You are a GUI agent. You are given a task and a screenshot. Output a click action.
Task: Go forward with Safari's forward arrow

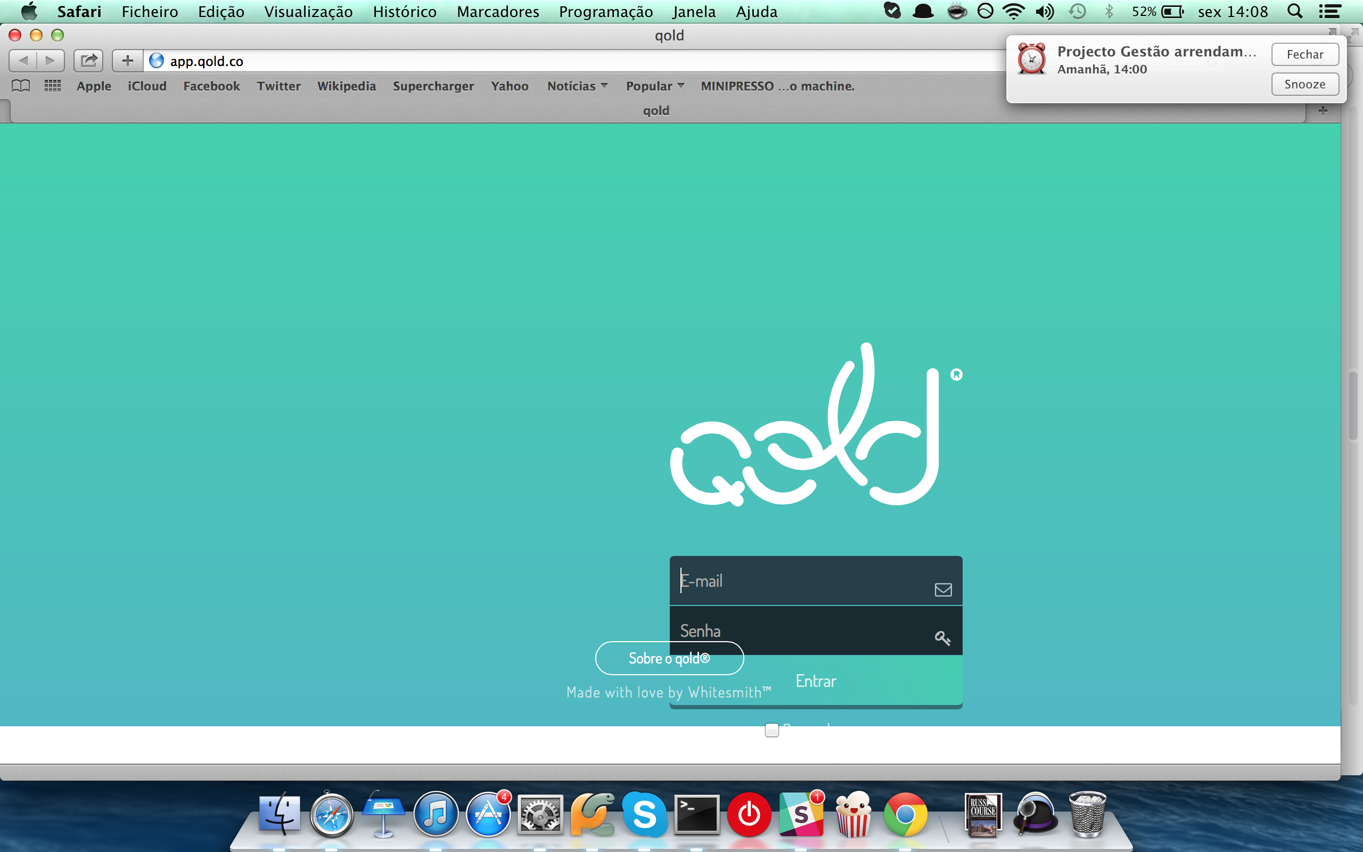point(51,60)
